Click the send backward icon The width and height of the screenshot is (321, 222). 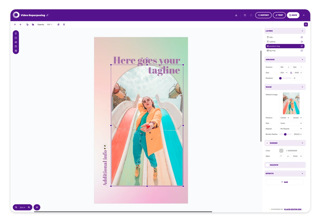(33, 25)
